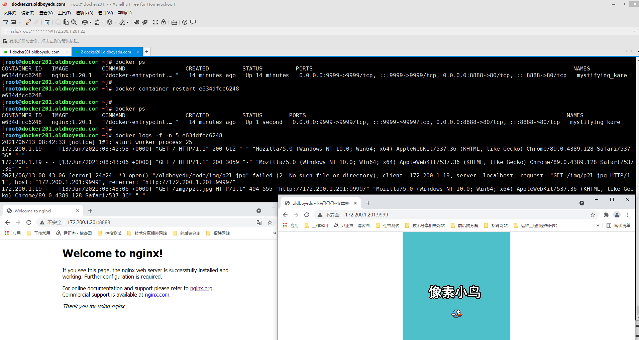Viewport: 639px width, 340px height.
Task: Click the Extensions puzzle icon in Chrome
Action: pos(606,215)
